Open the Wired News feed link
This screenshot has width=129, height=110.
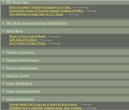coord(15,31)
